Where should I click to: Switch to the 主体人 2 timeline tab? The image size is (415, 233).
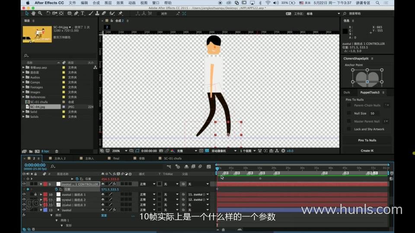pos(60,158)
